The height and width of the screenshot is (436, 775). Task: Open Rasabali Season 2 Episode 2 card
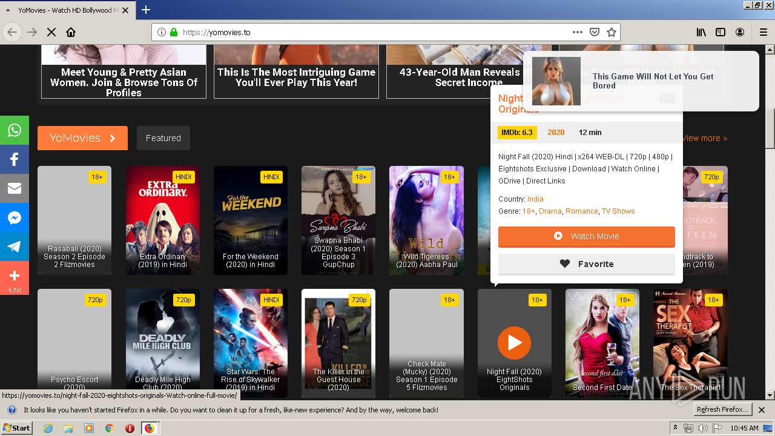74,220
